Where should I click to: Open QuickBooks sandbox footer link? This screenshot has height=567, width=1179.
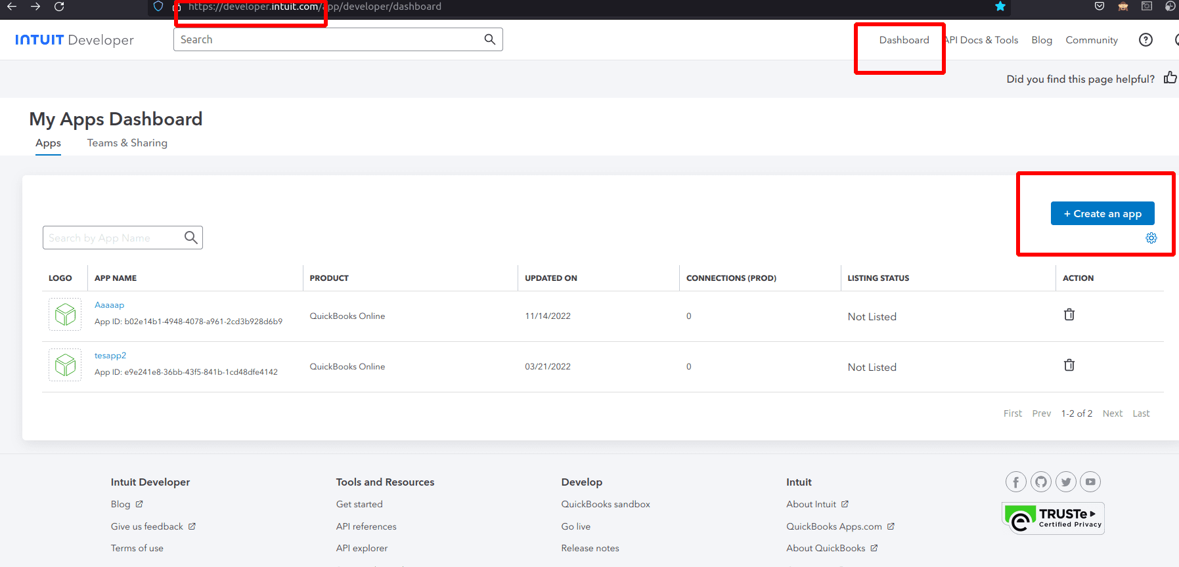pyautogui.click(x=606, y=504)
